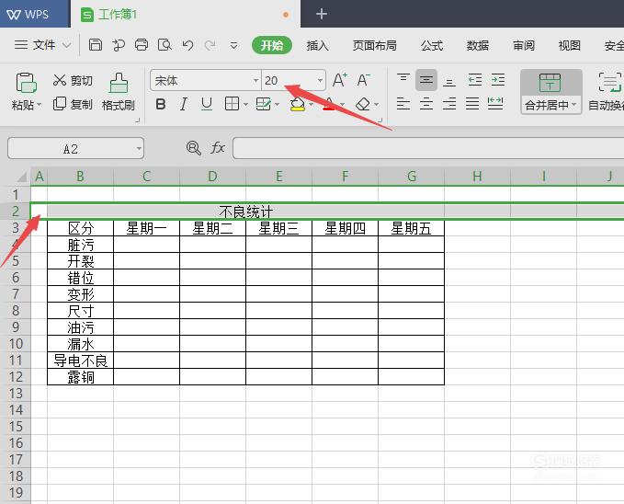The width and height of the screenshot is (624, 504).
Task: Select column C header
Action: (146, 176)
